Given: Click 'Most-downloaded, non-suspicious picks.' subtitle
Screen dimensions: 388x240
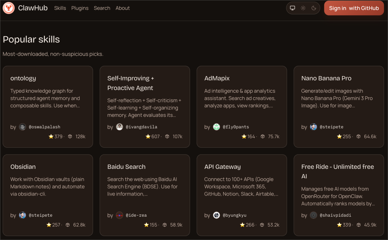Looking at the screenshot, I should tap(53, 54).
